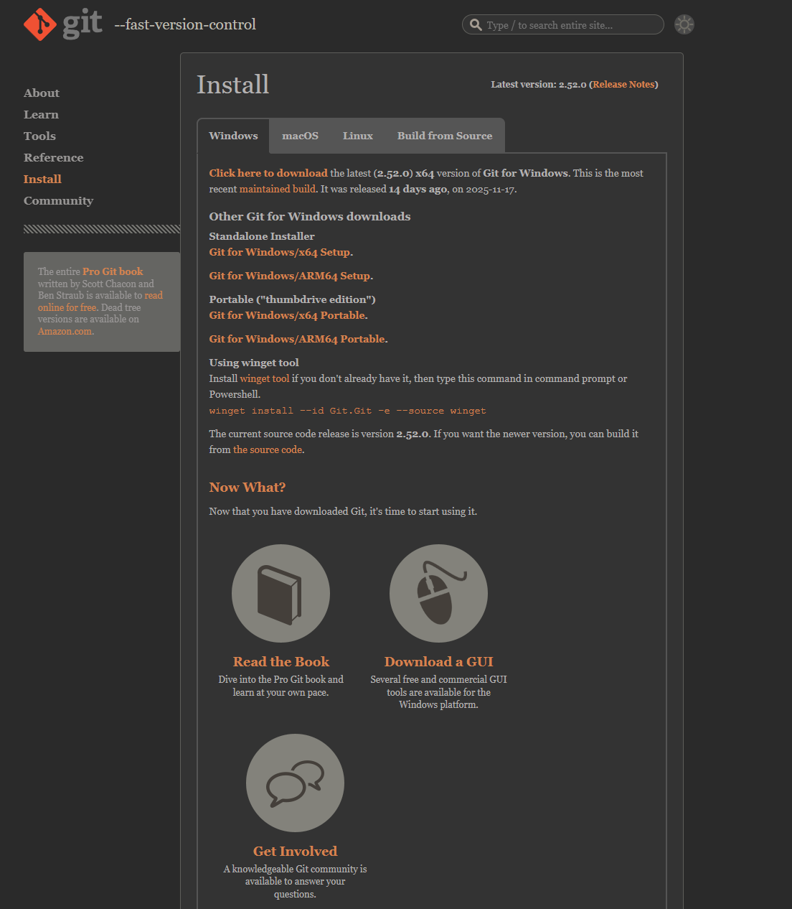Select the Windows tab

click(x=233, y=136)
